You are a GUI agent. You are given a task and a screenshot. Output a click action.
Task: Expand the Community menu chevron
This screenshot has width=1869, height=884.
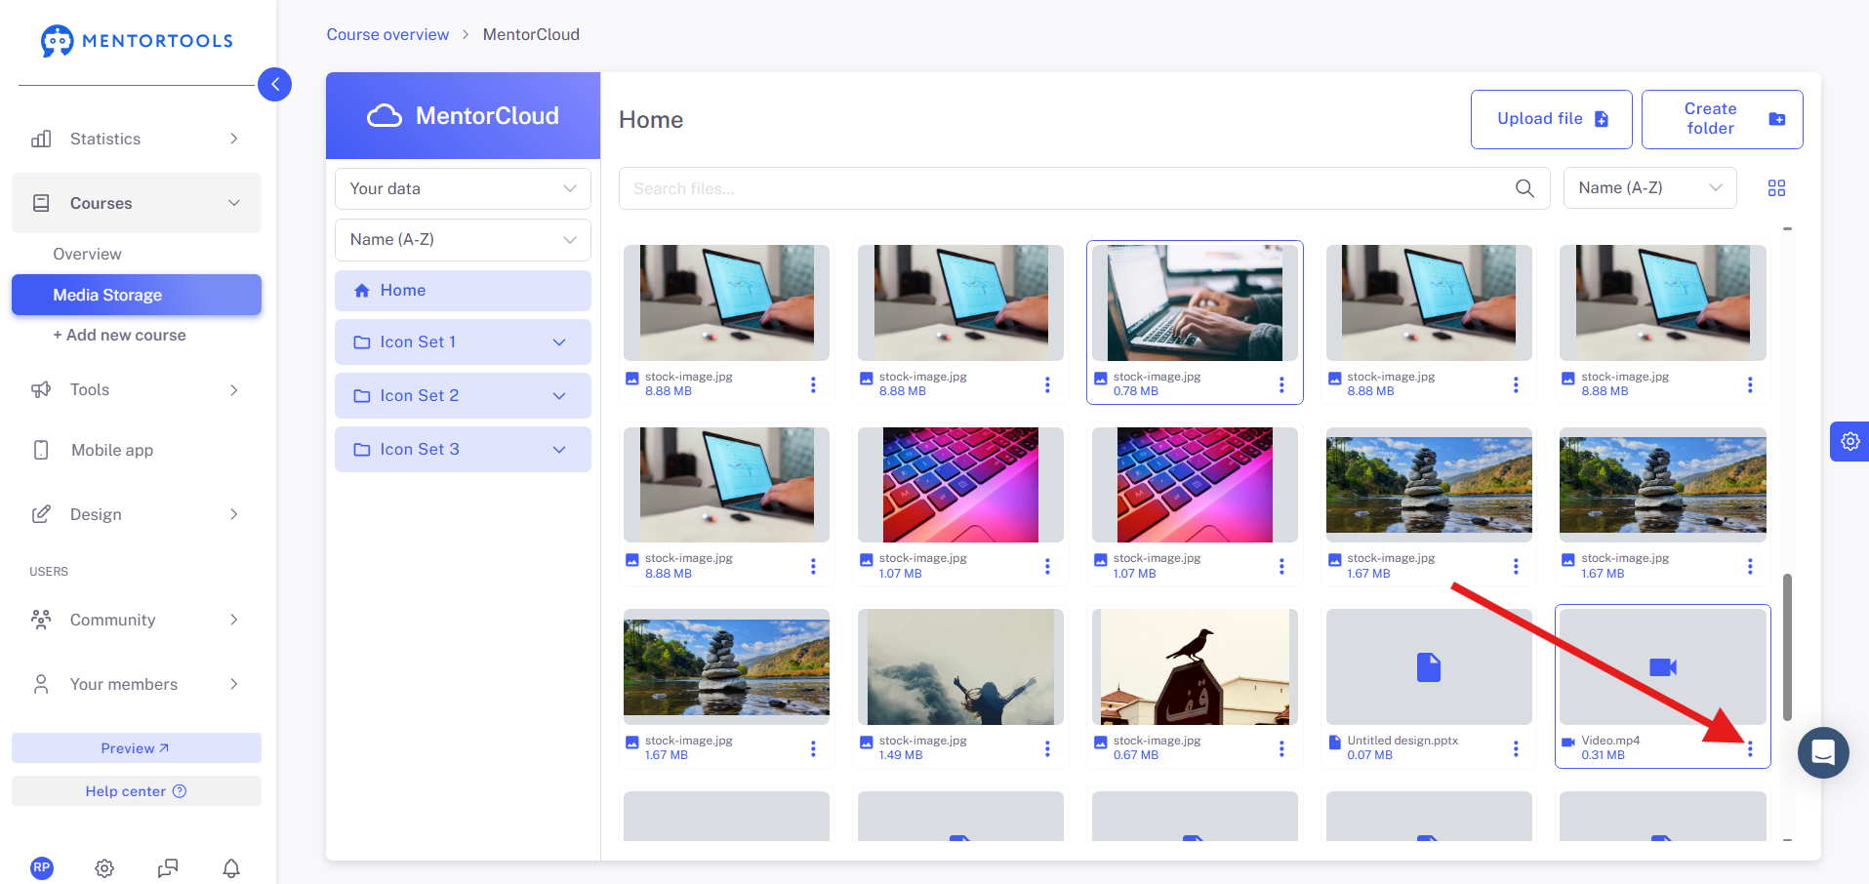[234, 620]
